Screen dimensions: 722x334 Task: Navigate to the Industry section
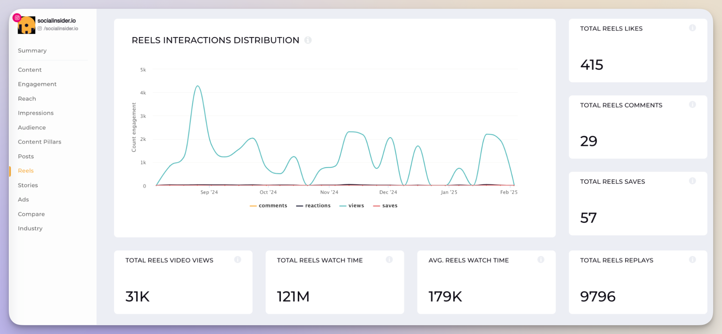[x=30, y=229]
